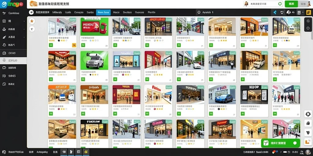Open the Meoo tab
The width and height of the screenshot is (313, 156).
click(116, 12)
